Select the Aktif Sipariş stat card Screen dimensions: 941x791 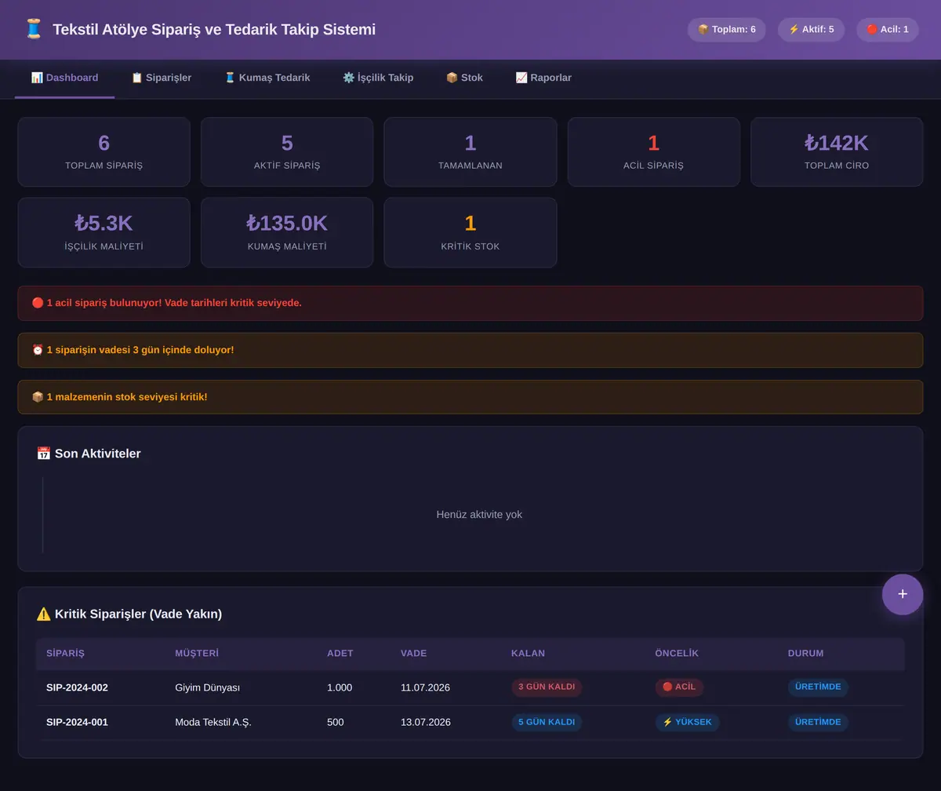(287, 152)
